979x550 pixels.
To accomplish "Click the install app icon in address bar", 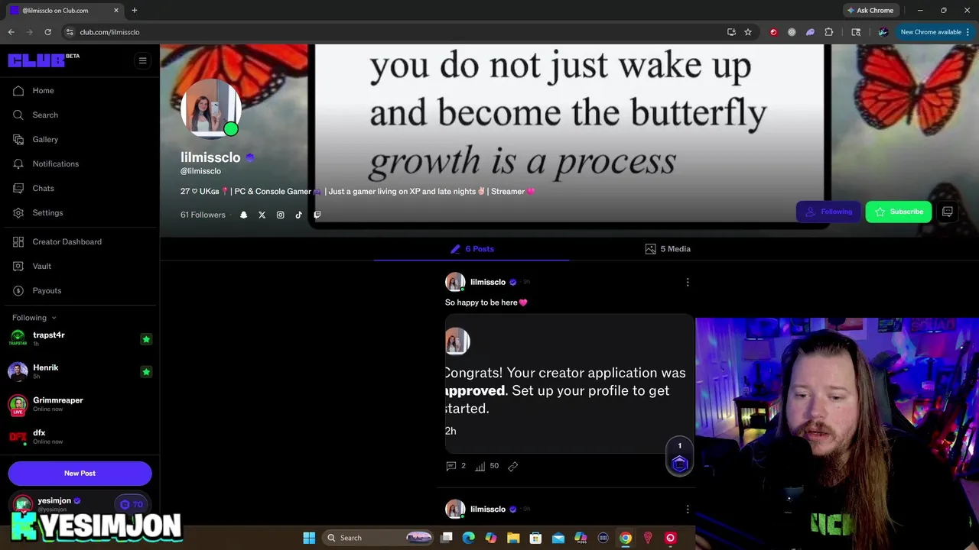I will (x=731, y=32).
